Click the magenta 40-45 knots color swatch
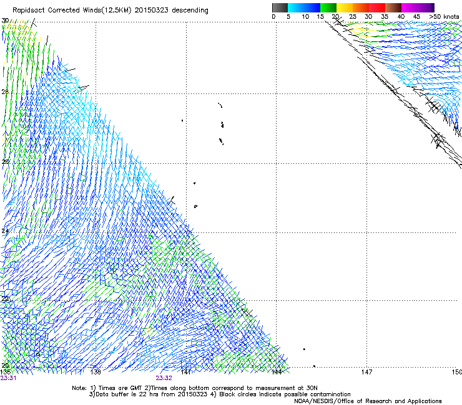The height and width of the screenshot is (405, 462). (410, 7)
